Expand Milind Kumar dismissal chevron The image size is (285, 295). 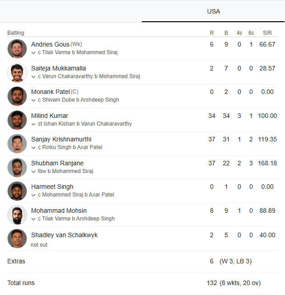pyautogui.click(x=33, y=124)
